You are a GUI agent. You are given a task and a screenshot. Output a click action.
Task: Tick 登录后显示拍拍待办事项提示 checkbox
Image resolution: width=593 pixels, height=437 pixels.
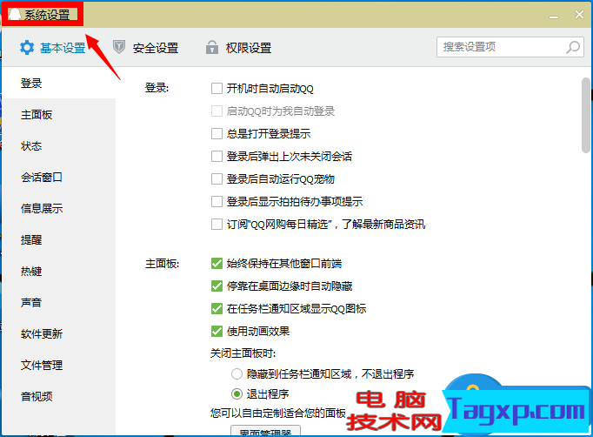tap(217, 201)
